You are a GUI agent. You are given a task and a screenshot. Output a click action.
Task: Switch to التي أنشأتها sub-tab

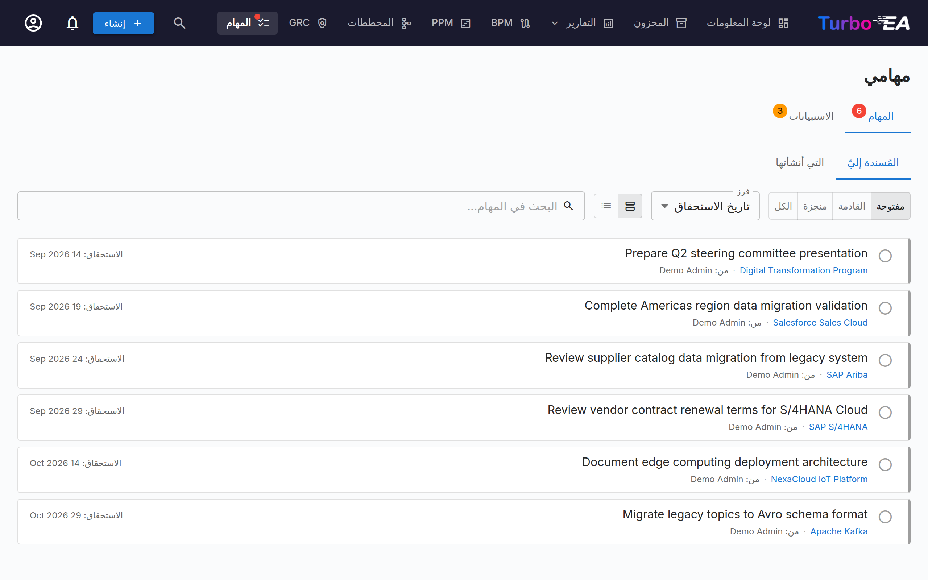click(800, 163)
